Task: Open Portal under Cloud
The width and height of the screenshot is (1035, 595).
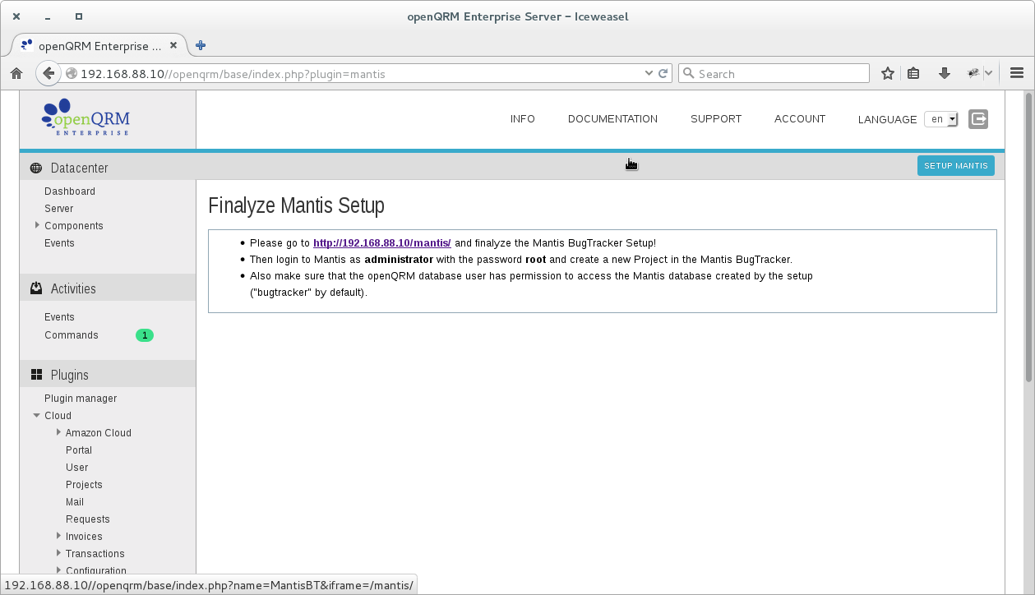Action: pos(79,450)
